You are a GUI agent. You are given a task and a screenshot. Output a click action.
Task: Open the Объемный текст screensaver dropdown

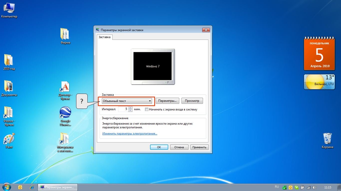click(127, 101)
